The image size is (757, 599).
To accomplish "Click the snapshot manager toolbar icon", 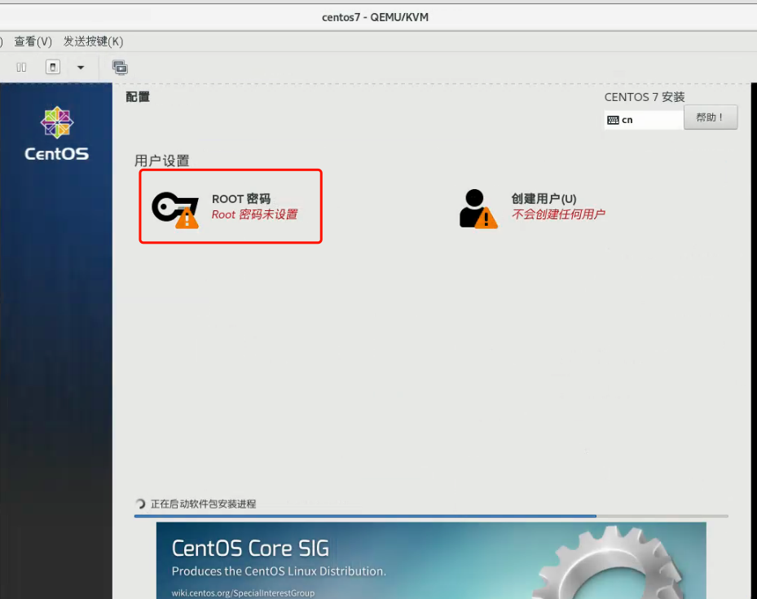I will [121, 68].
